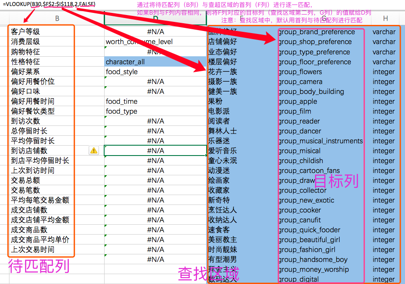405x284 pixels.
Task: Click the 偏好用餐时间 cell
Action: click(57, 101)
